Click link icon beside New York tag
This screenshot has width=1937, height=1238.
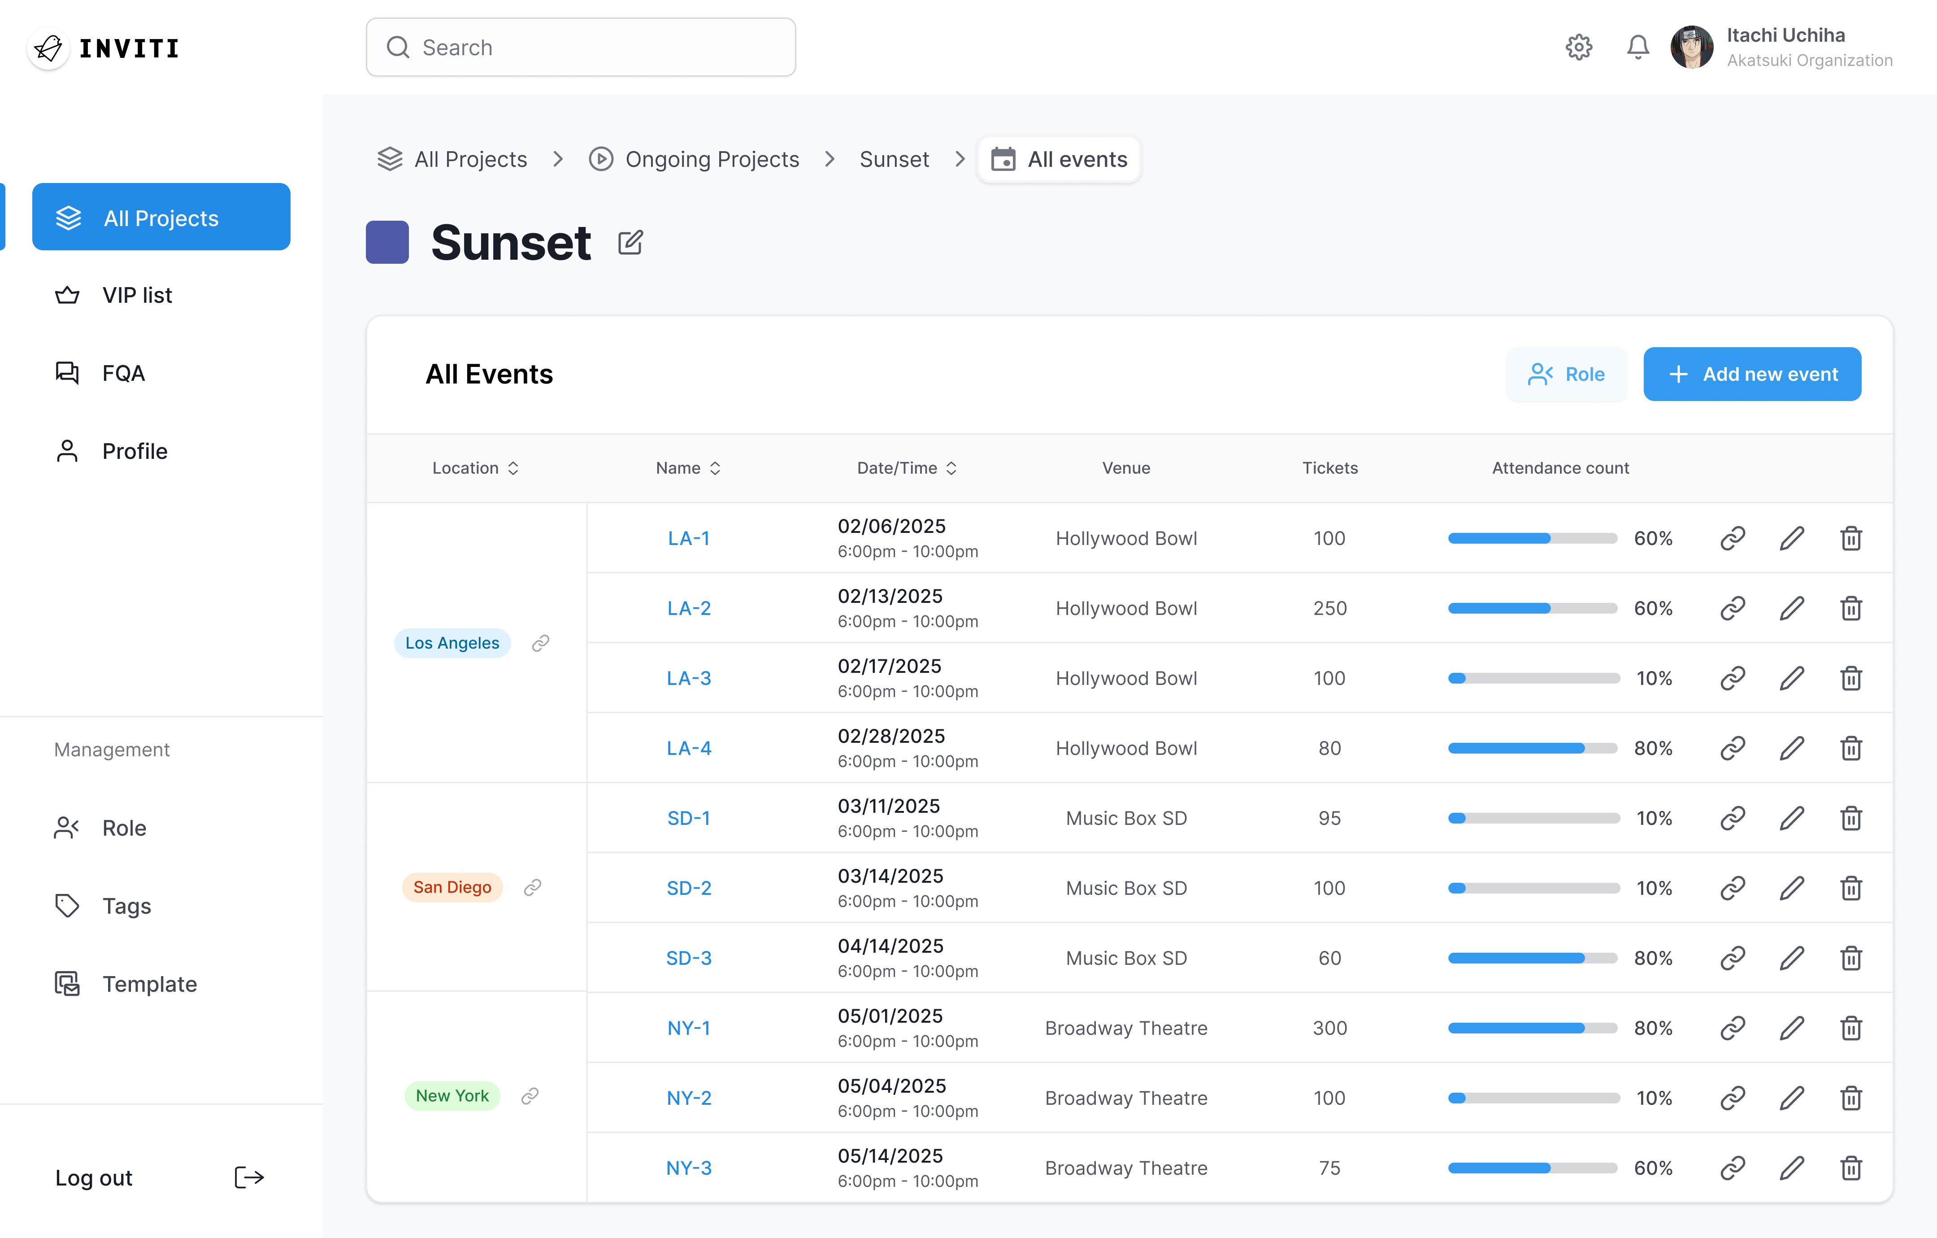tap(529, 1096)
